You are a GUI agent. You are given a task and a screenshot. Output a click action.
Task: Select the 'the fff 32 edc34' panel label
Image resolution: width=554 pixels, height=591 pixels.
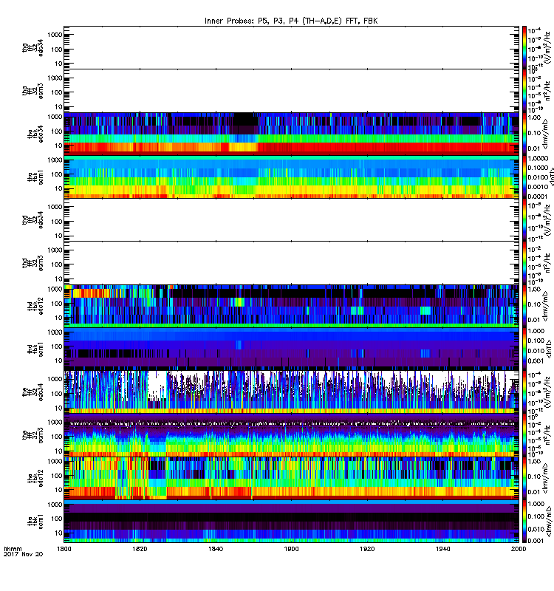pyautogui.click(x=33, y=392)
